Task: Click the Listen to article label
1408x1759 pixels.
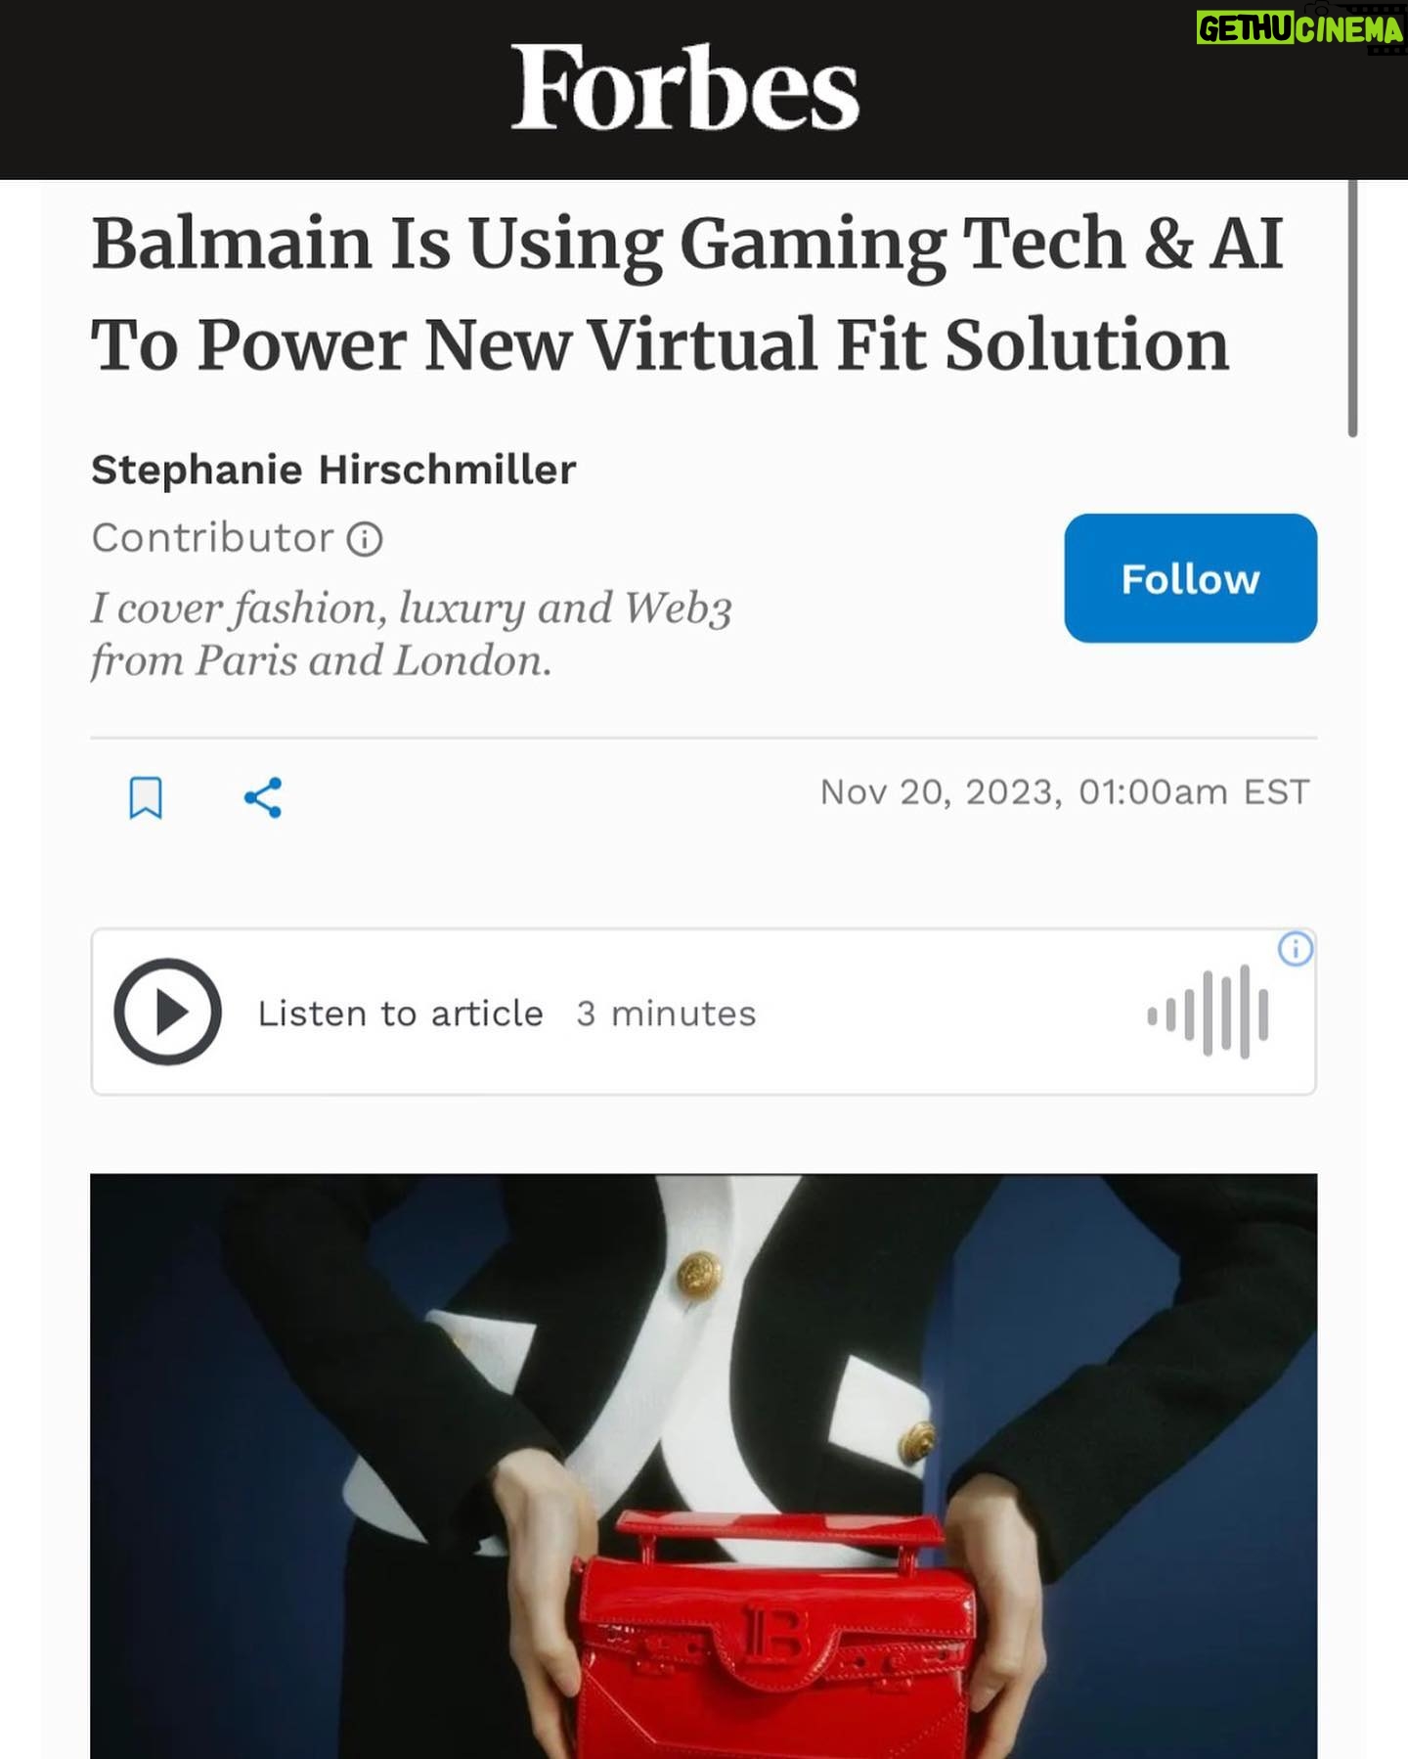Action: tap(400, 1014)
